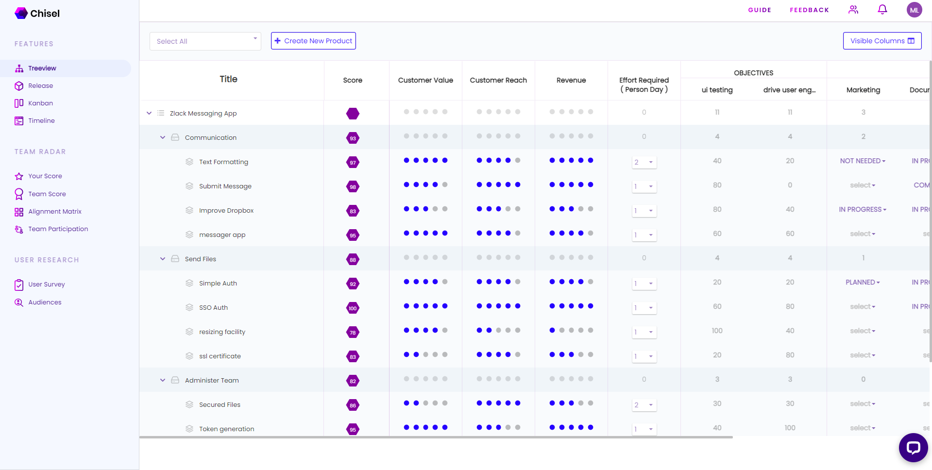Select the Audiences icon

pyautogui.click(x=19, y=302)
